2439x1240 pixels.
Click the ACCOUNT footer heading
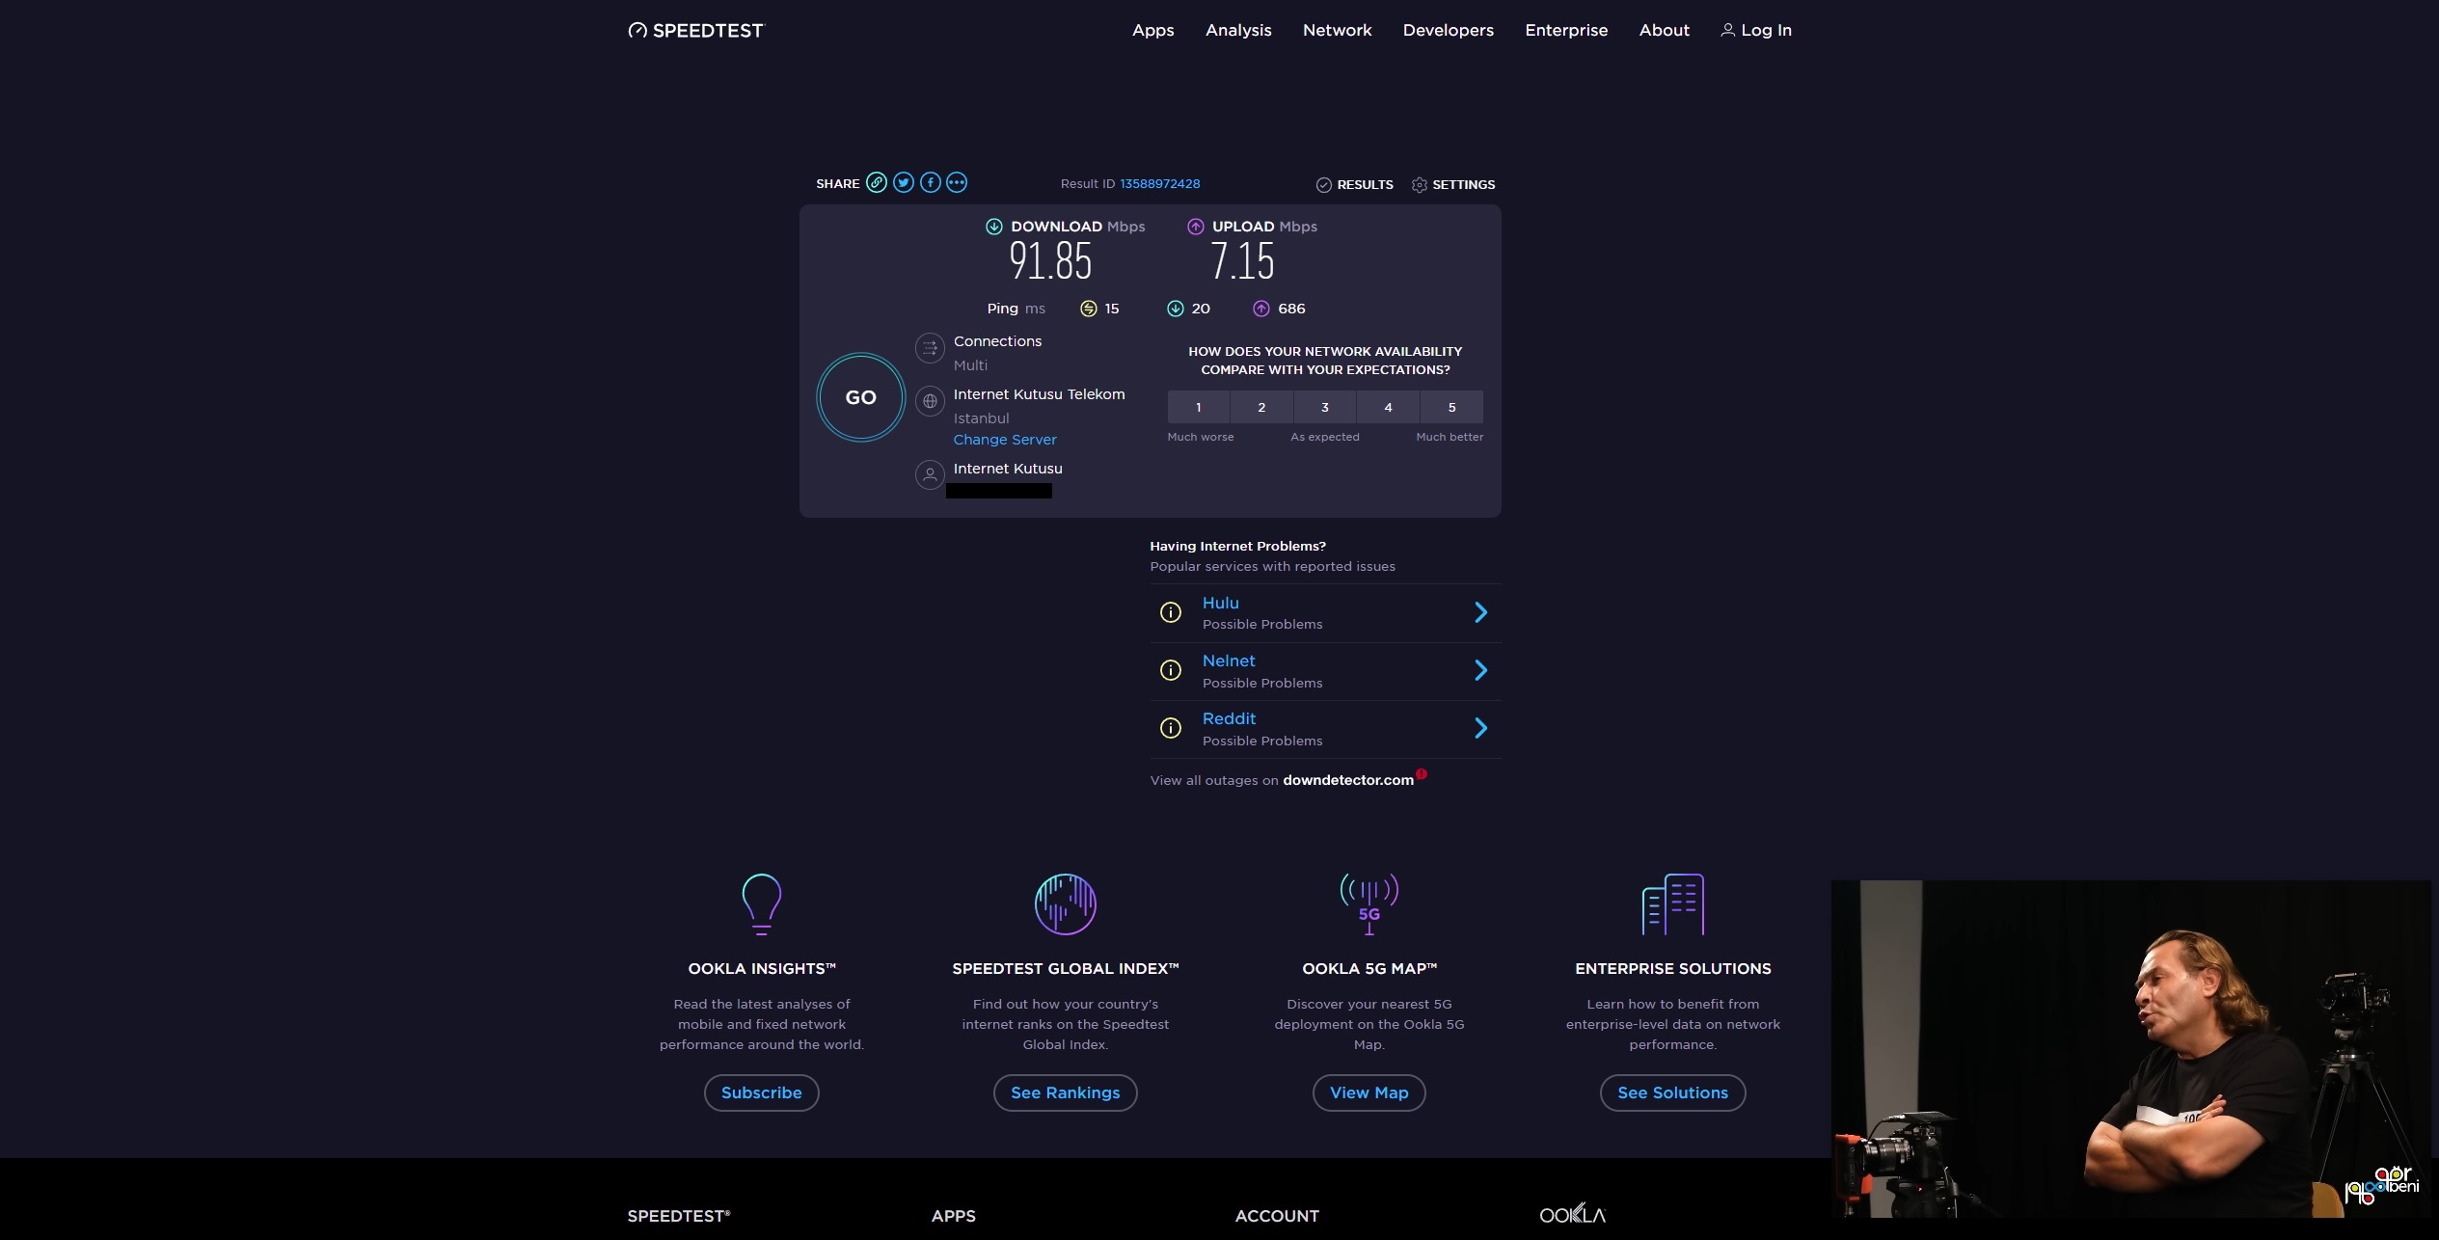tap(1277, 1216)
